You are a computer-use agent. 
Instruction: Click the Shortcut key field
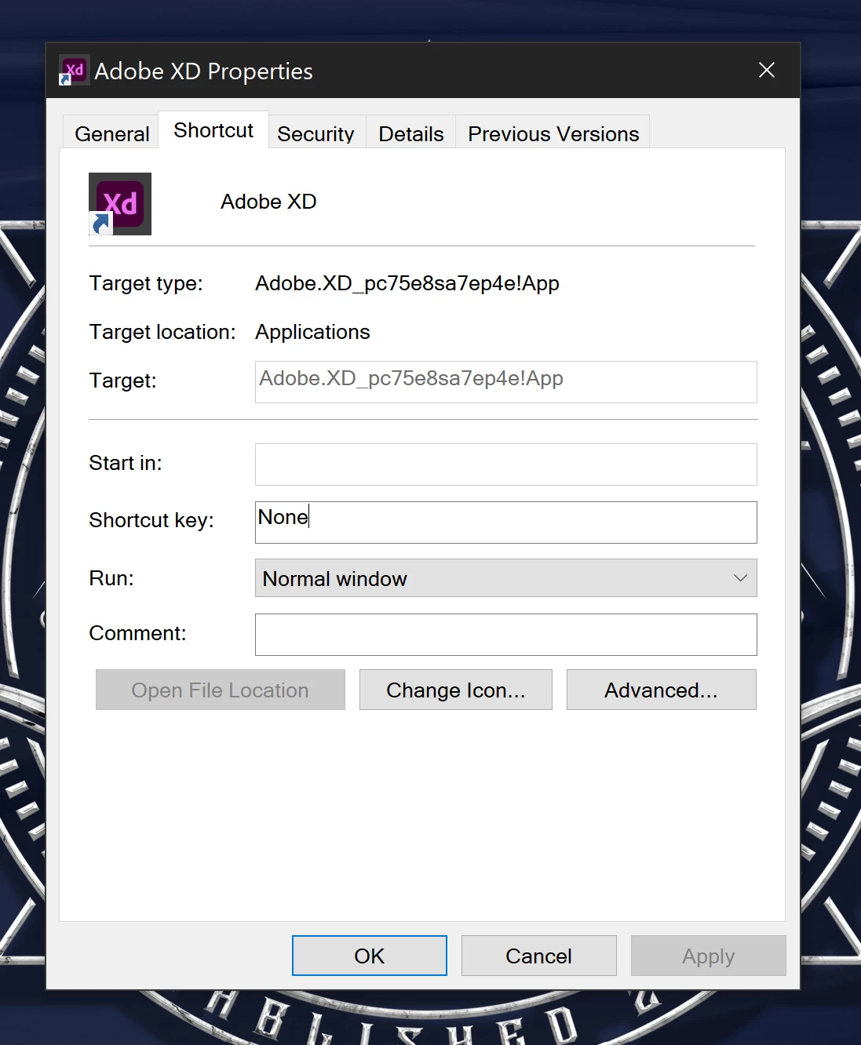[x=506, y=522]
